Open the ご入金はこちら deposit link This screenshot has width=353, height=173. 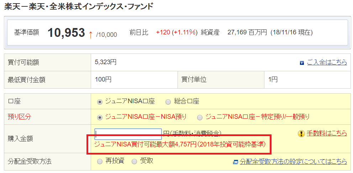pos(327,62)
